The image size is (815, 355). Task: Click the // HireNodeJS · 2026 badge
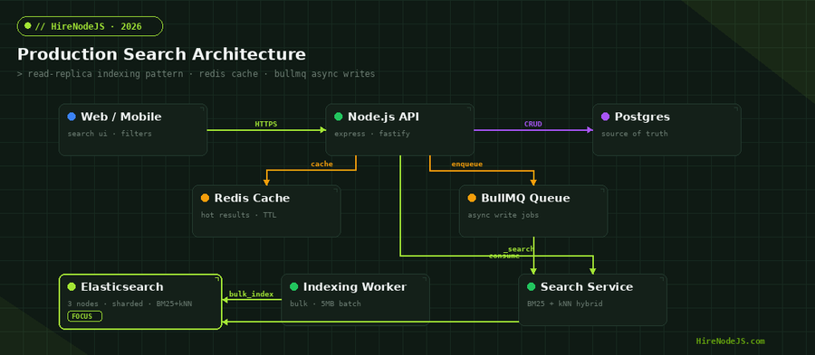pyautogui.click(x=90, y=26)
